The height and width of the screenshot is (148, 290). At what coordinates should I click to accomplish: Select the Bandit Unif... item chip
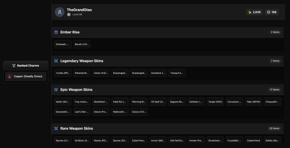(x=82, y=44)
